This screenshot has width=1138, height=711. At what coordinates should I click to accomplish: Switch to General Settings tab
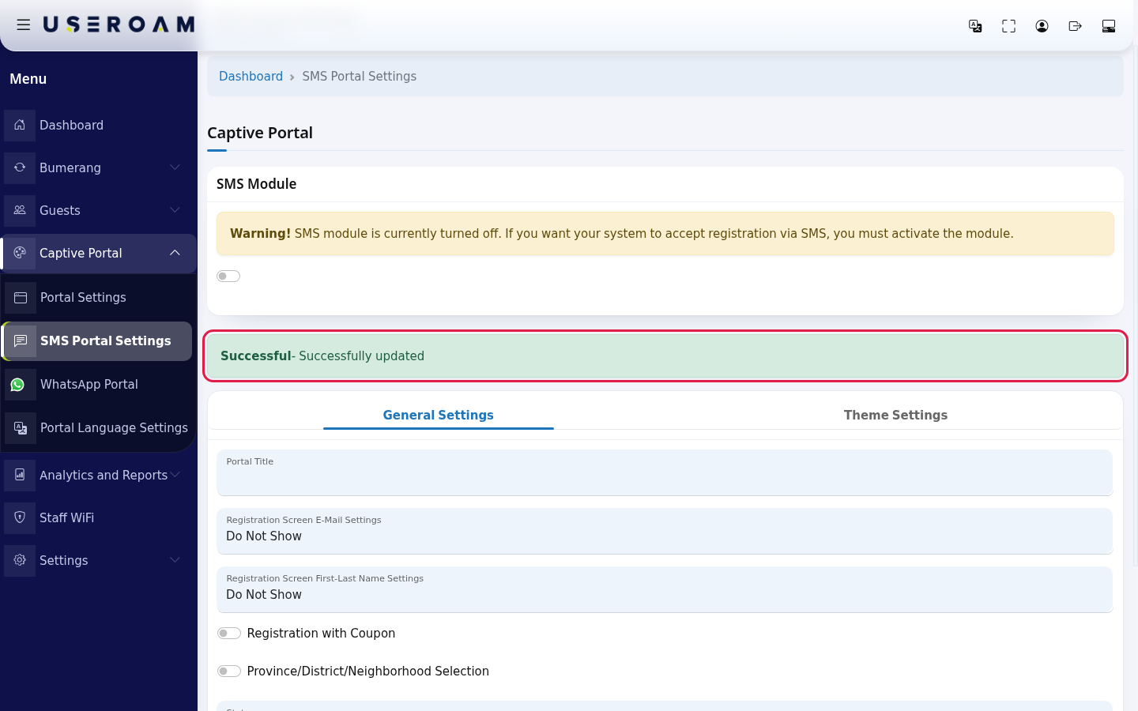439,415
